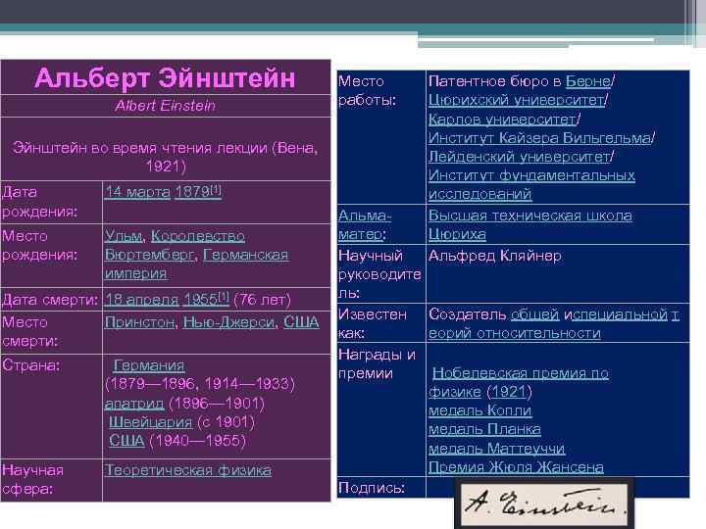Follow 'Институт фундаментальных' link
706x529 pixels.
click(x=531, y=175)
